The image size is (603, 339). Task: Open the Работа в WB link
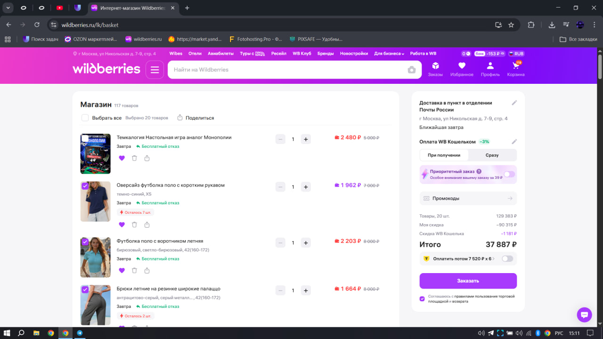pos(423,54)
